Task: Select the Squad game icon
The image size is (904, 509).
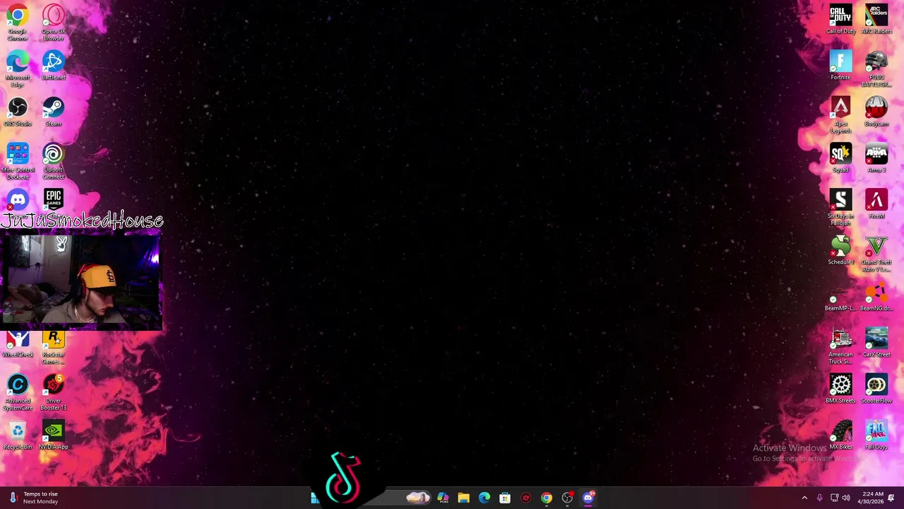Action: (840, 158)
